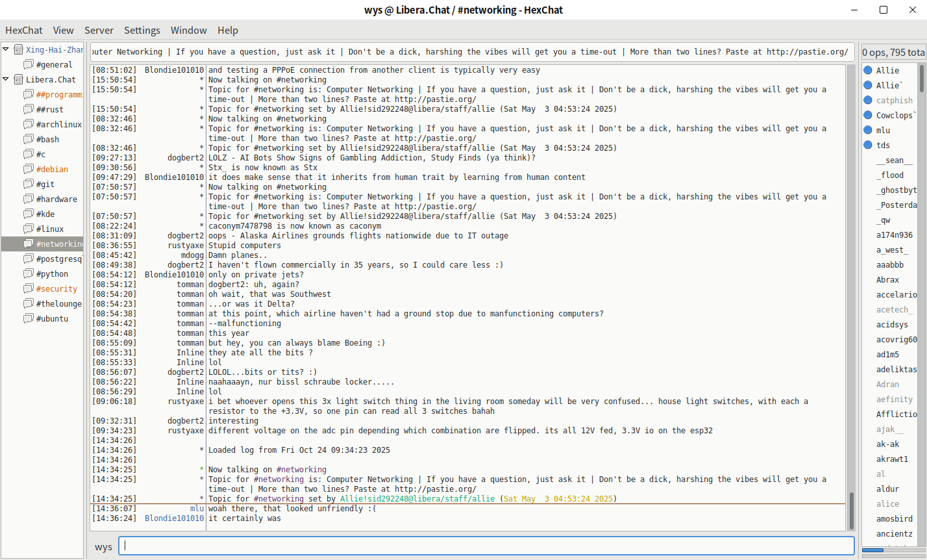The width and height of the screenshot is (927, 560).
Task: Open the Settings menu
Action: [x=142, y=30]
